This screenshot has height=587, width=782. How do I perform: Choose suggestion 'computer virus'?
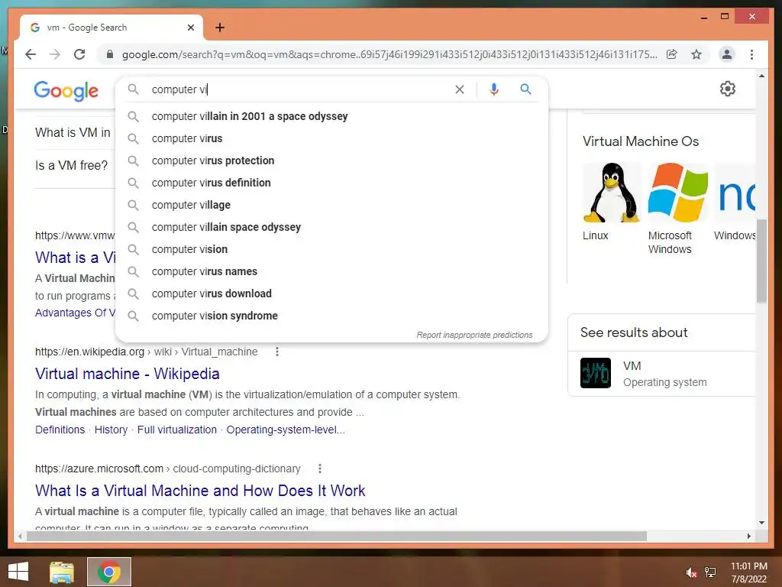coord(331,138)
